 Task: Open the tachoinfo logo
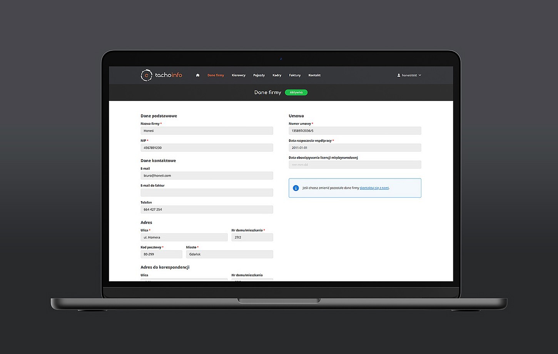(162, 75)
